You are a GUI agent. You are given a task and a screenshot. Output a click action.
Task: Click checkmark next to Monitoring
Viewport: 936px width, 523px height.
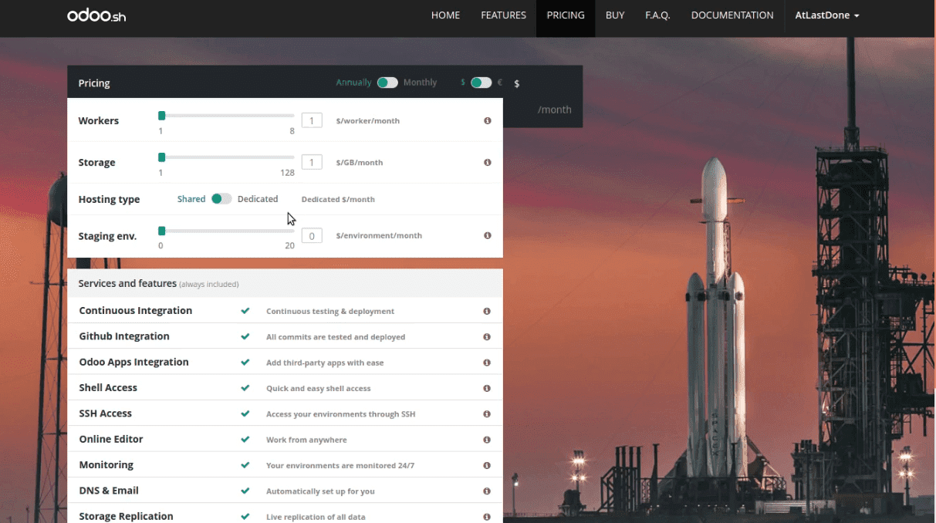click(x=245, y=465)
